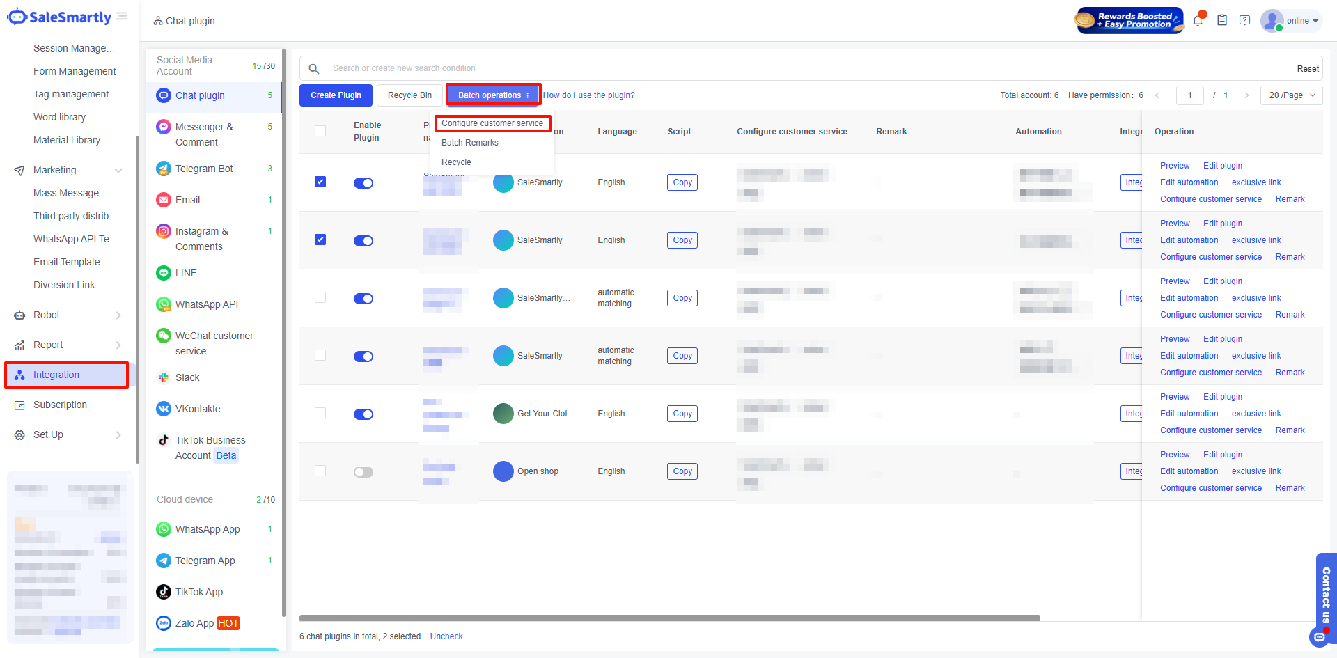
Task: Select Recycle in batch operations menu
Action: [456, 162]
